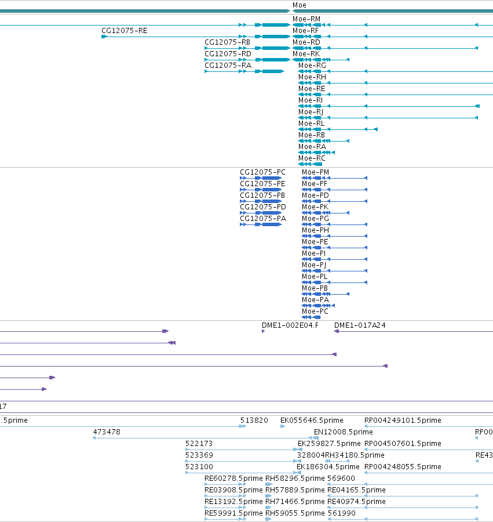Select the Moe-PK protein label
This screenshot has height=522, width=493.
pyautogui.click(x=315, y=208)
